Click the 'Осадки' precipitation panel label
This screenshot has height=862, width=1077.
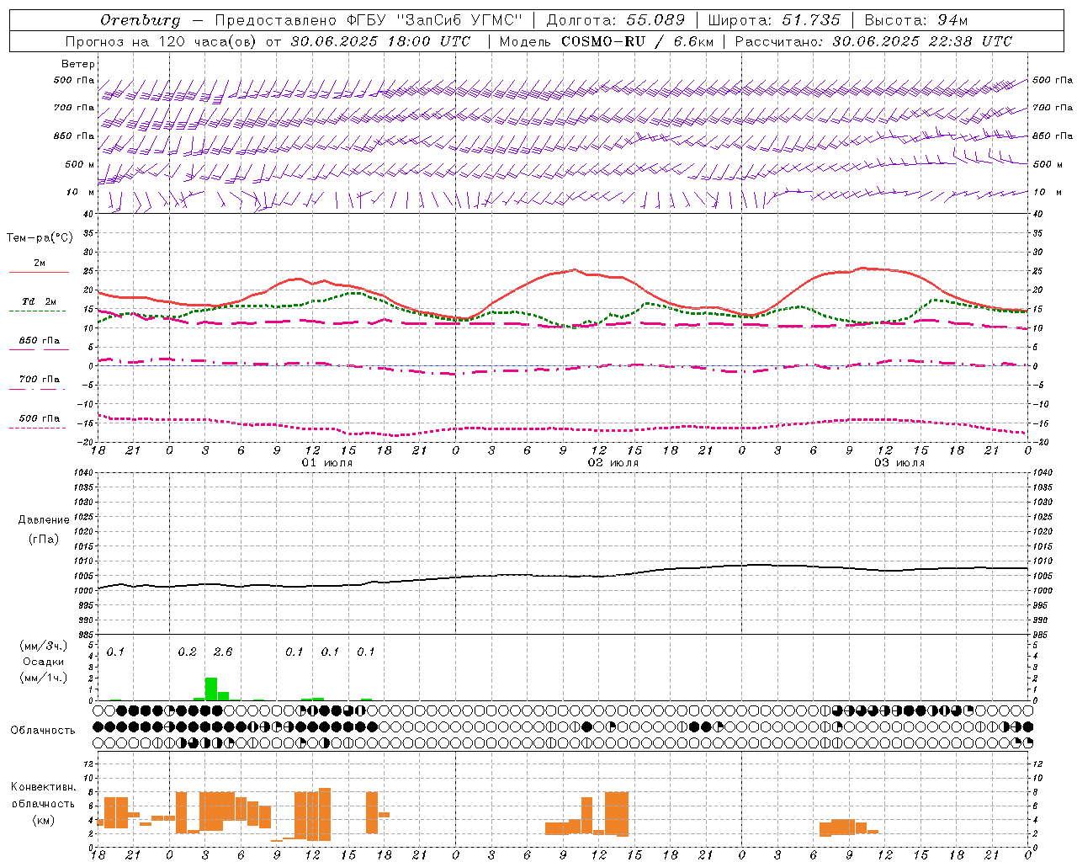click(43, 662)
